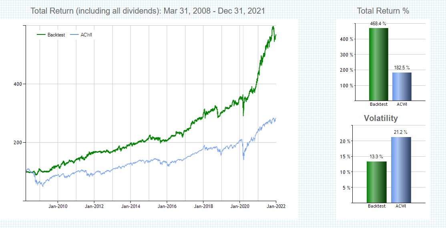Click the Jan-2018 x-axis label

(x=203, y=206)
